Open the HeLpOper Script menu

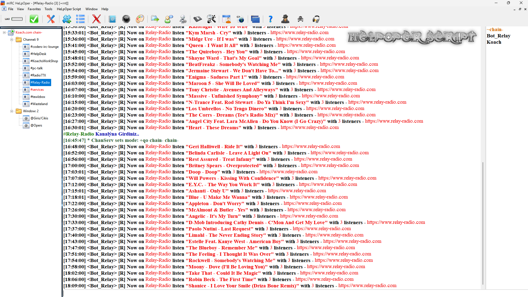tap(69, 9)
